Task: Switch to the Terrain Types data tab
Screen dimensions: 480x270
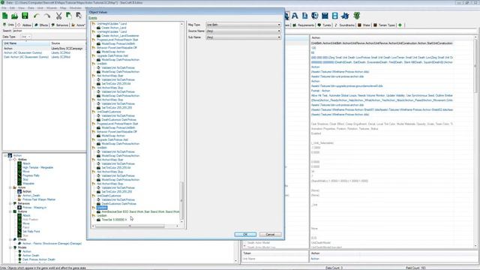Action: [384, 25]
